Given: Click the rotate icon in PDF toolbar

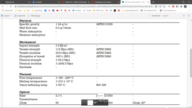Looking at the screenshot, I should point(104,101).
